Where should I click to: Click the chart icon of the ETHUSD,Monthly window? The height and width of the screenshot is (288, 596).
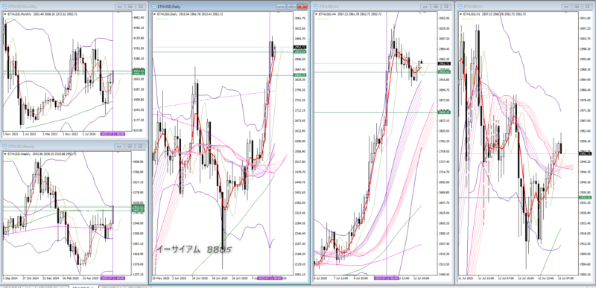click(4, 7)
